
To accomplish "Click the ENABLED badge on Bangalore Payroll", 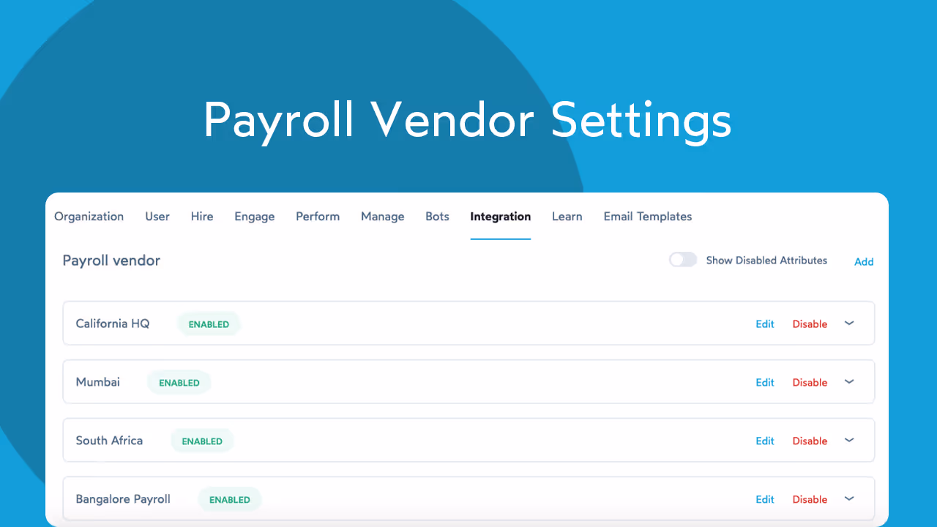I will click(229, 499).
